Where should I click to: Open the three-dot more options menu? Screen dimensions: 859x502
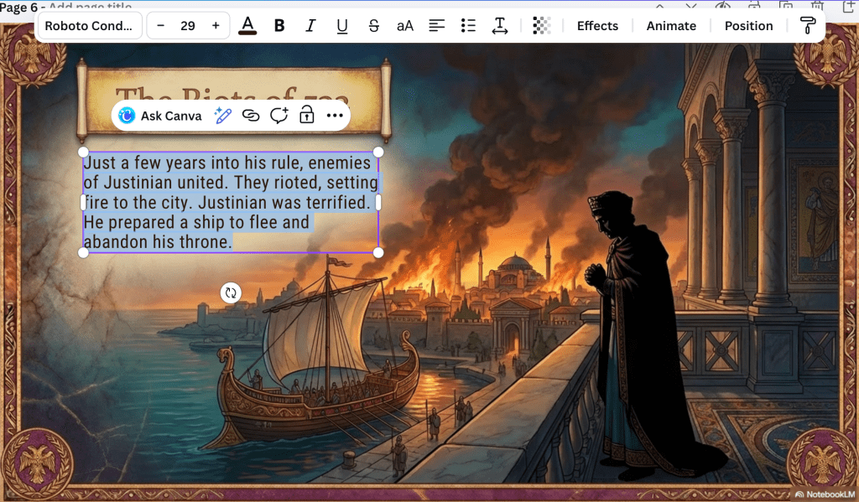[335, 116]
